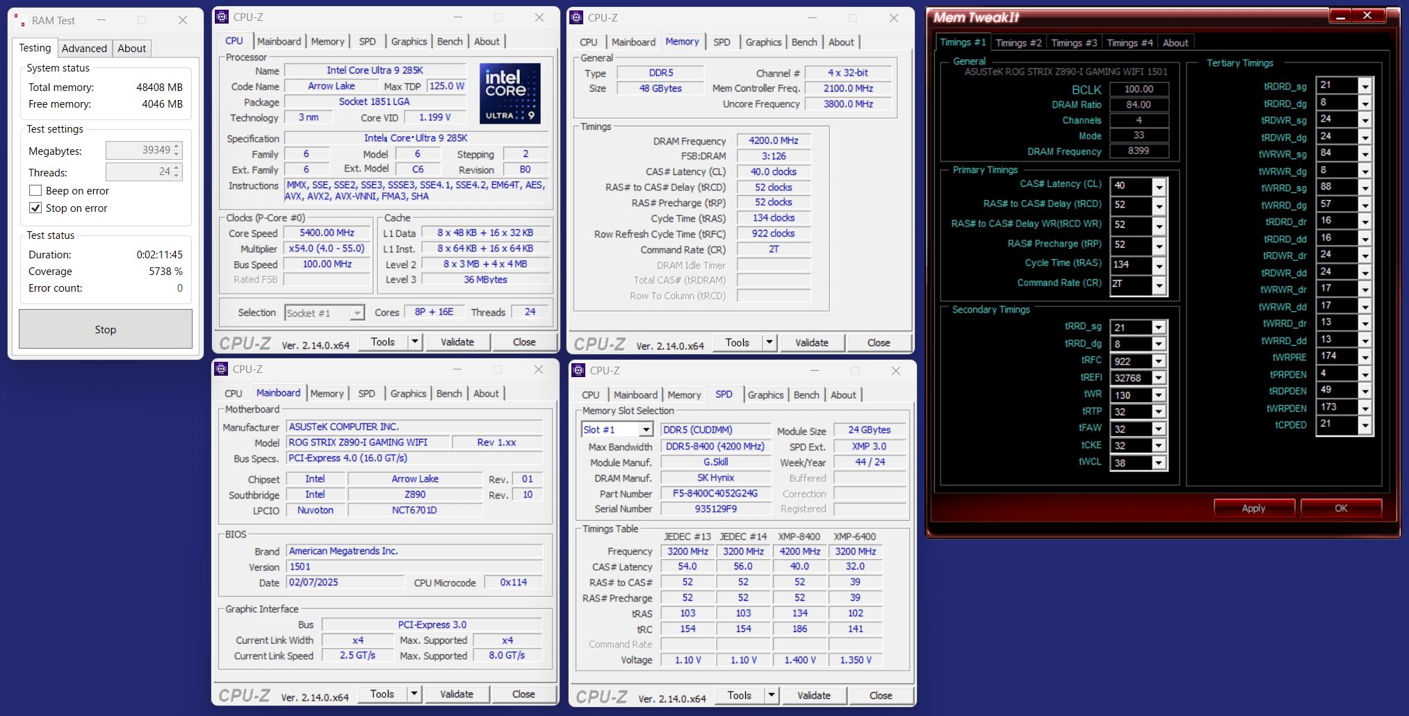Viewport: 1409px width, 716px height.
Task: Select the Graphics tab in the CPU-Z Mainboard window
Action: [408, 394]
